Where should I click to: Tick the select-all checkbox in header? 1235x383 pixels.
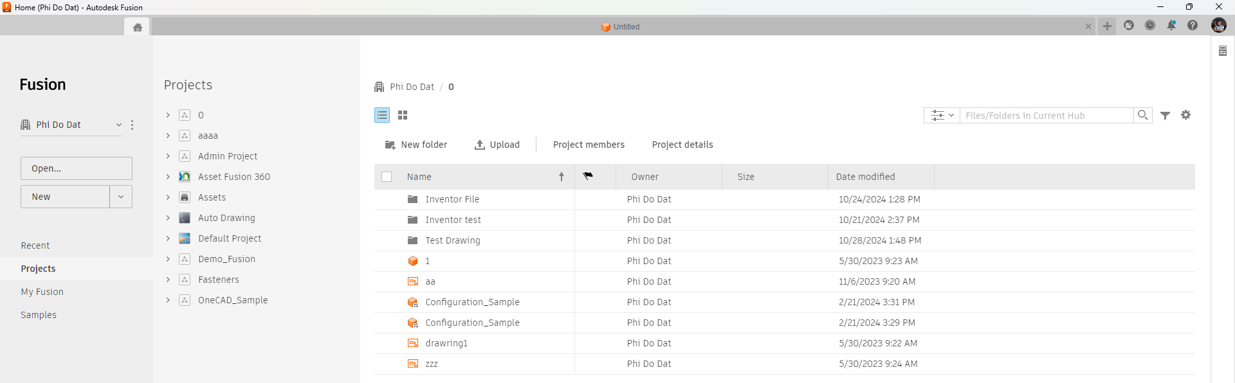tap(387, 177)
